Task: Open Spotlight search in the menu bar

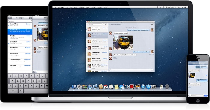Action: click(182, 7)
